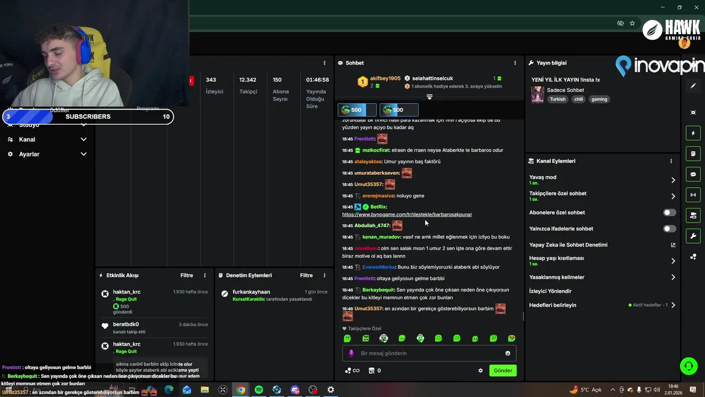This screenshot has height=397, width=705.
Task: Open Google Chrome from the taskbar
Action: point(241,390)
